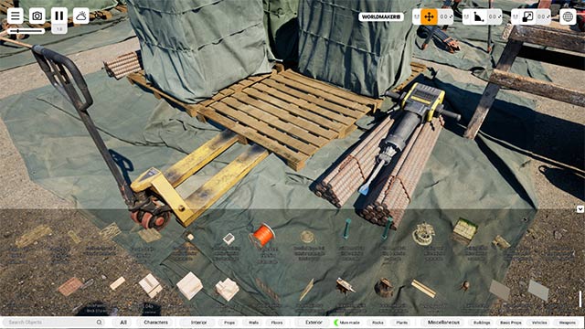Select the Characters category tab
The image size is (585, 329).
(156, 323)
